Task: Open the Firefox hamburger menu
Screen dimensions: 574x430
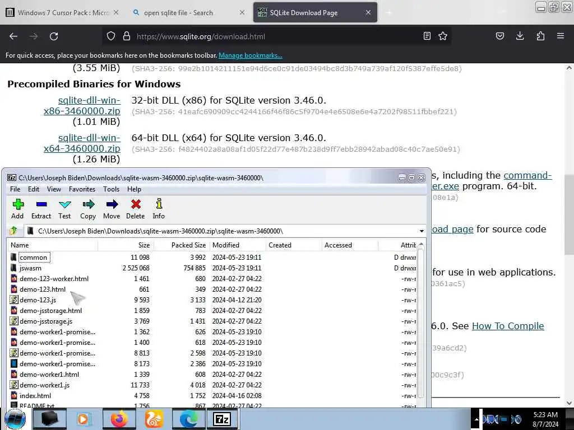Action: tap(561, 36)
